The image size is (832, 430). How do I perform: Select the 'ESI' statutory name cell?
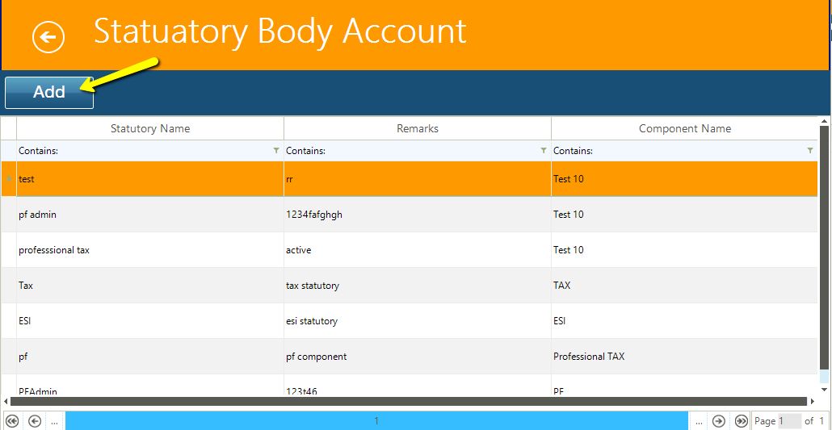[x=150, y=321]
